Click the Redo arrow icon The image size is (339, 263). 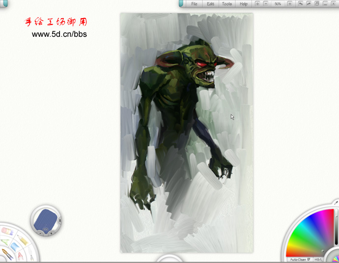coord(309,3)
